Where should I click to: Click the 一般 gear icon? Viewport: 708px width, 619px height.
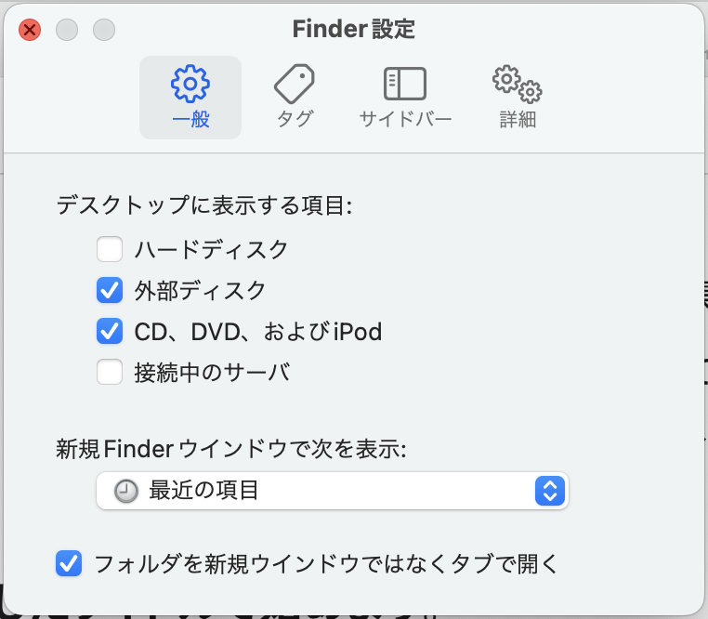tap(190, 84)
